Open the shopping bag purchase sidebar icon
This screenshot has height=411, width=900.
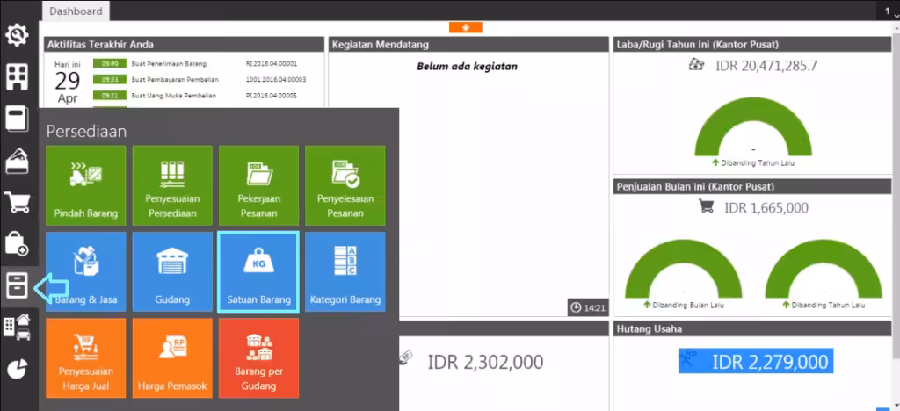(18, 243)
